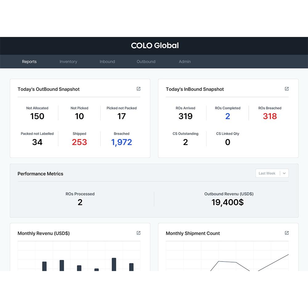The height and width of the screenshot is (308, 308).
Task: Click the COLO Global logo
Action: [155, 45]
